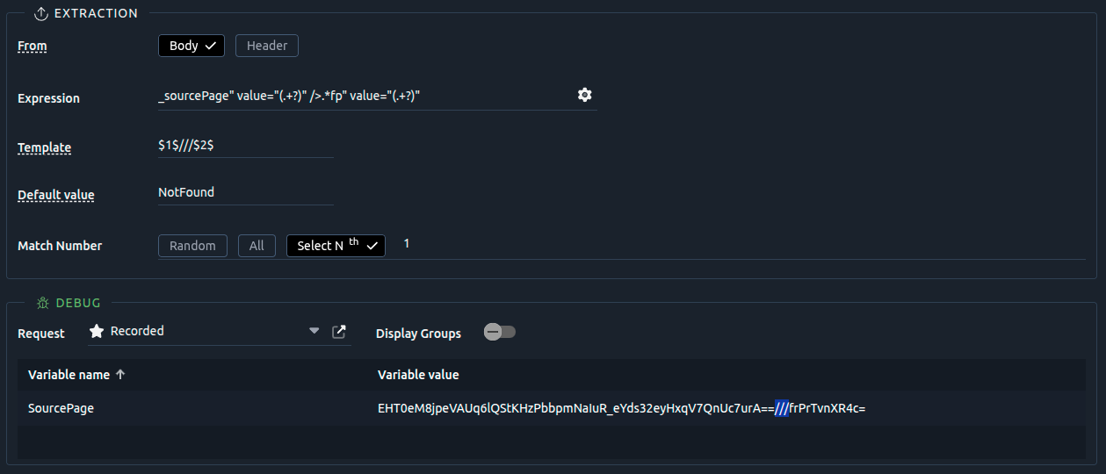This screenshot has height=474, width=1106.
Task: Click the From label help link
Action: [x=33, y=47]
